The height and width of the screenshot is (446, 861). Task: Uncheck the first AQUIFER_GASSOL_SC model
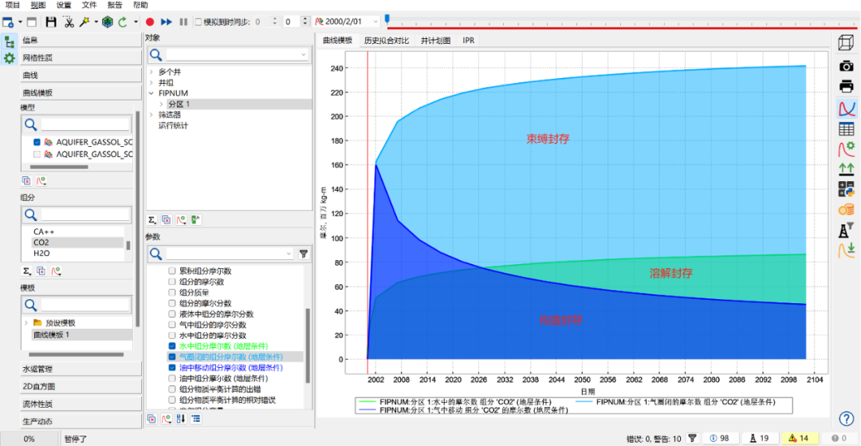[37, 142]
